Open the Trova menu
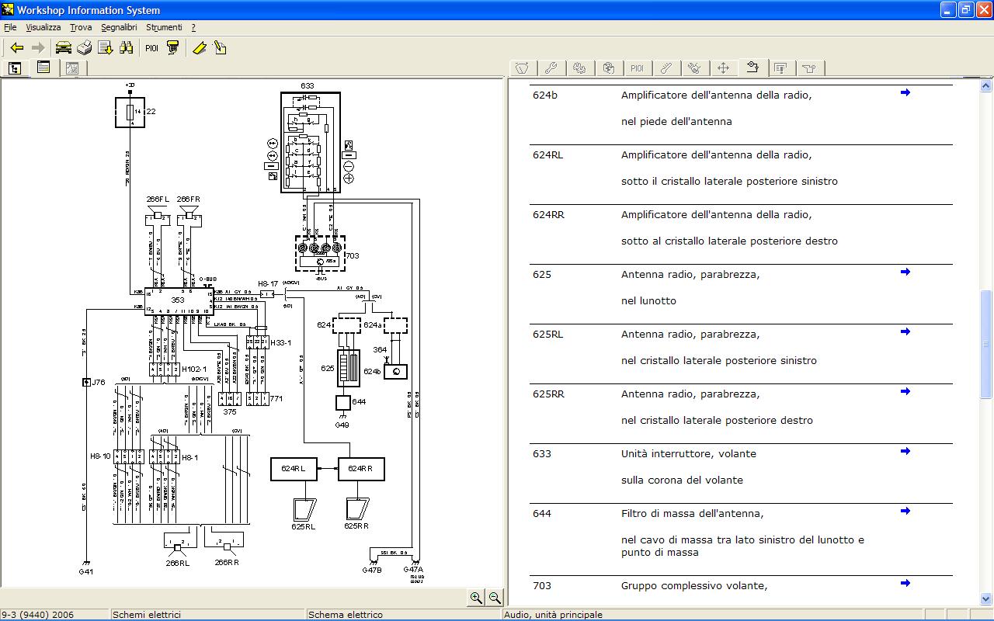Image resolution: width=994 pixels, height=621 pixels. point(81,27)
